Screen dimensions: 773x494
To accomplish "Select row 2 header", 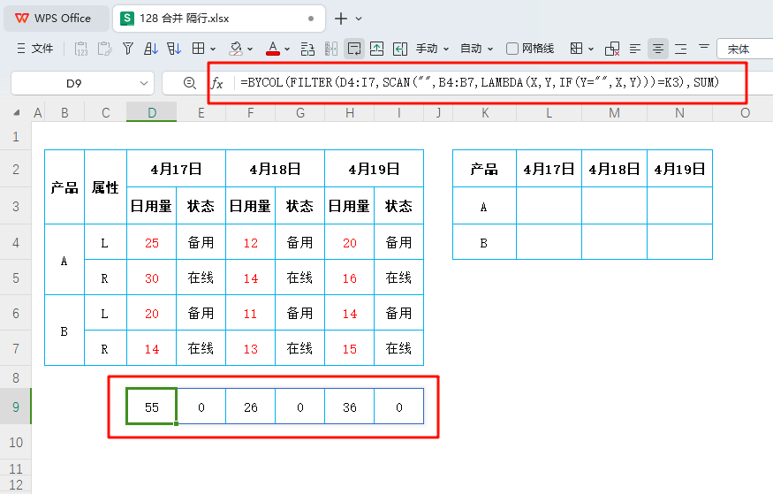I will tap(16, 169).
